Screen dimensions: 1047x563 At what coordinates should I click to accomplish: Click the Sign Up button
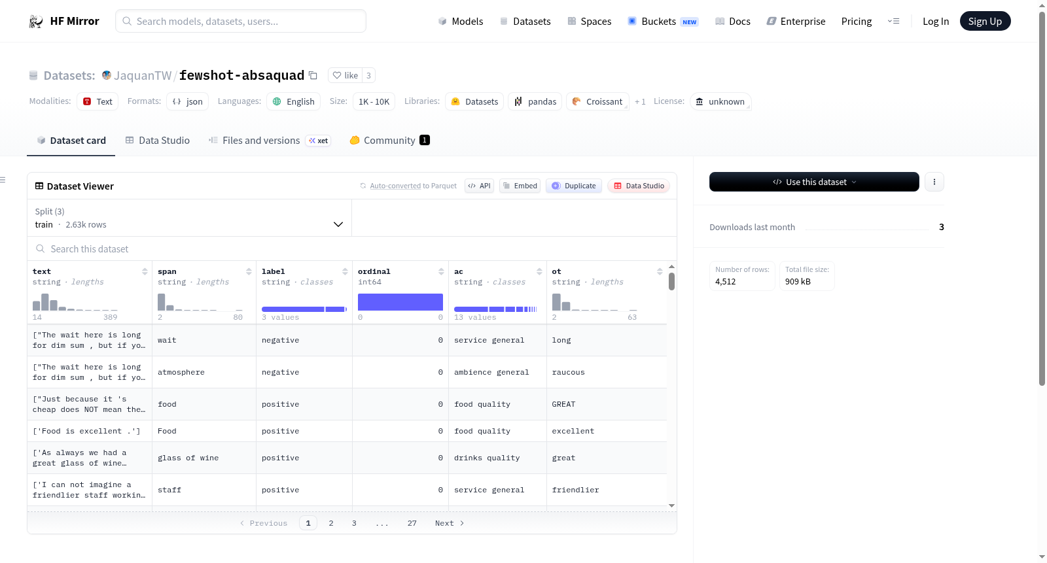pyautogui.click(x=985, y=21)
